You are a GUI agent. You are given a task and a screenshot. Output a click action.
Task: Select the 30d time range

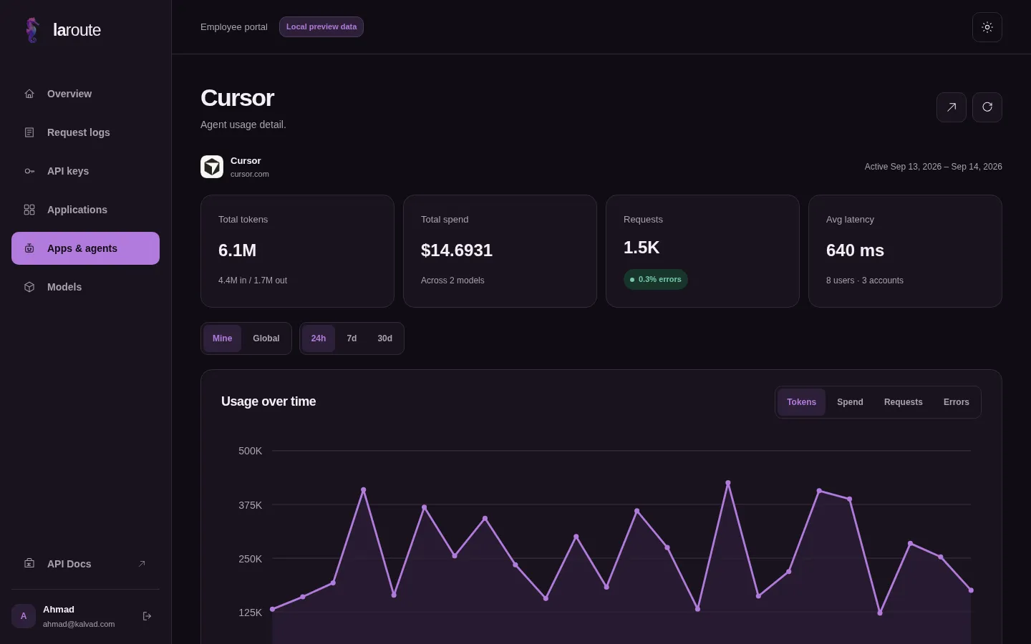(385, 338)
